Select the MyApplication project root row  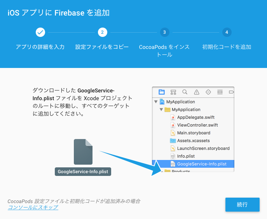(x=193, y=102)
